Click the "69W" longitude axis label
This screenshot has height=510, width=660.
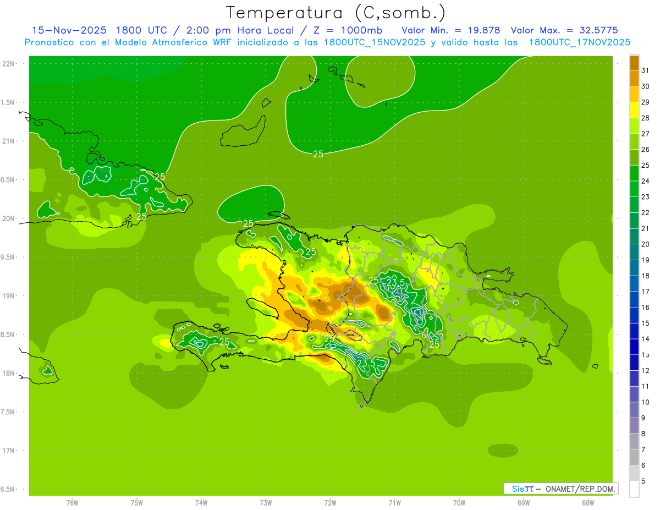click(x=524, y=503)
